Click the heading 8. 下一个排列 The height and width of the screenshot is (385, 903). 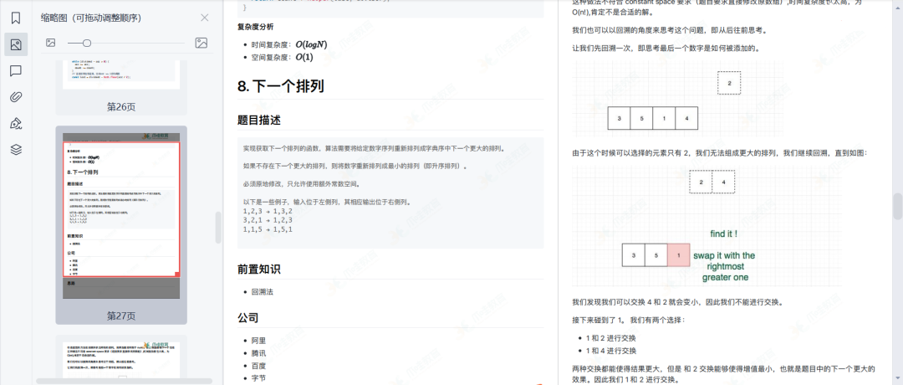point(280,86)
